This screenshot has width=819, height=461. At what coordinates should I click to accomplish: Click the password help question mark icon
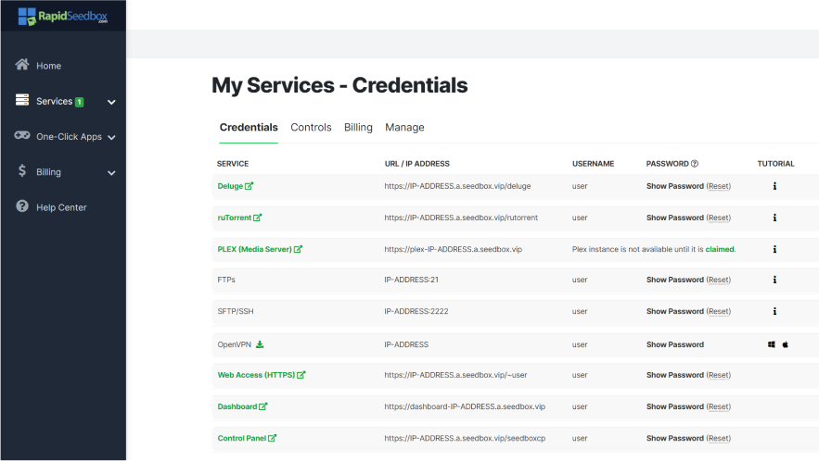pos(695,164)
